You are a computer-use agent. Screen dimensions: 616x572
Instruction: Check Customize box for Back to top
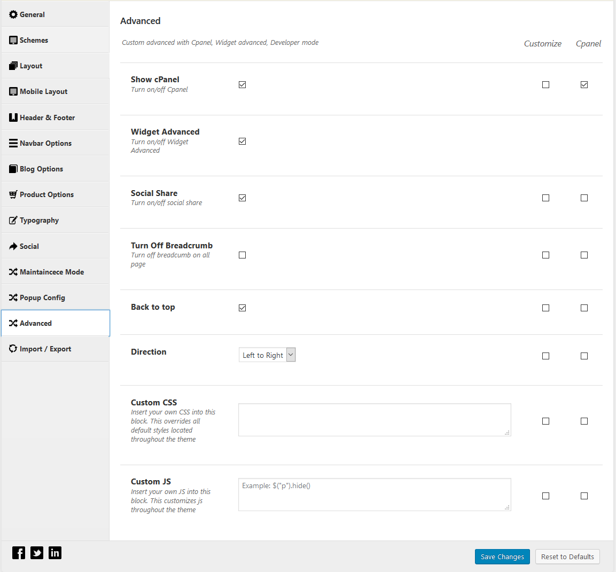click(545, 308)
